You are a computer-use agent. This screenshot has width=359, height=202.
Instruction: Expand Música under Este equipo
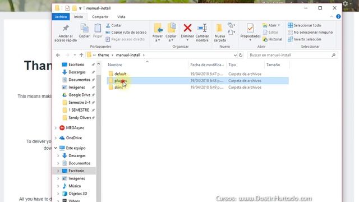(58, 186)
